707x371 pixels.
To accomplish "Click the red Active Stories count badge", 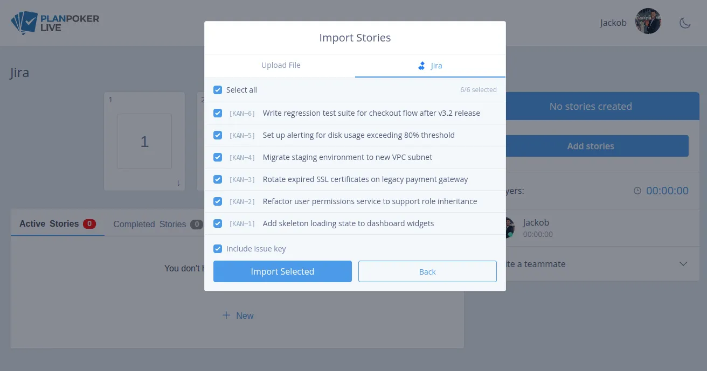I will pos(89,223).
